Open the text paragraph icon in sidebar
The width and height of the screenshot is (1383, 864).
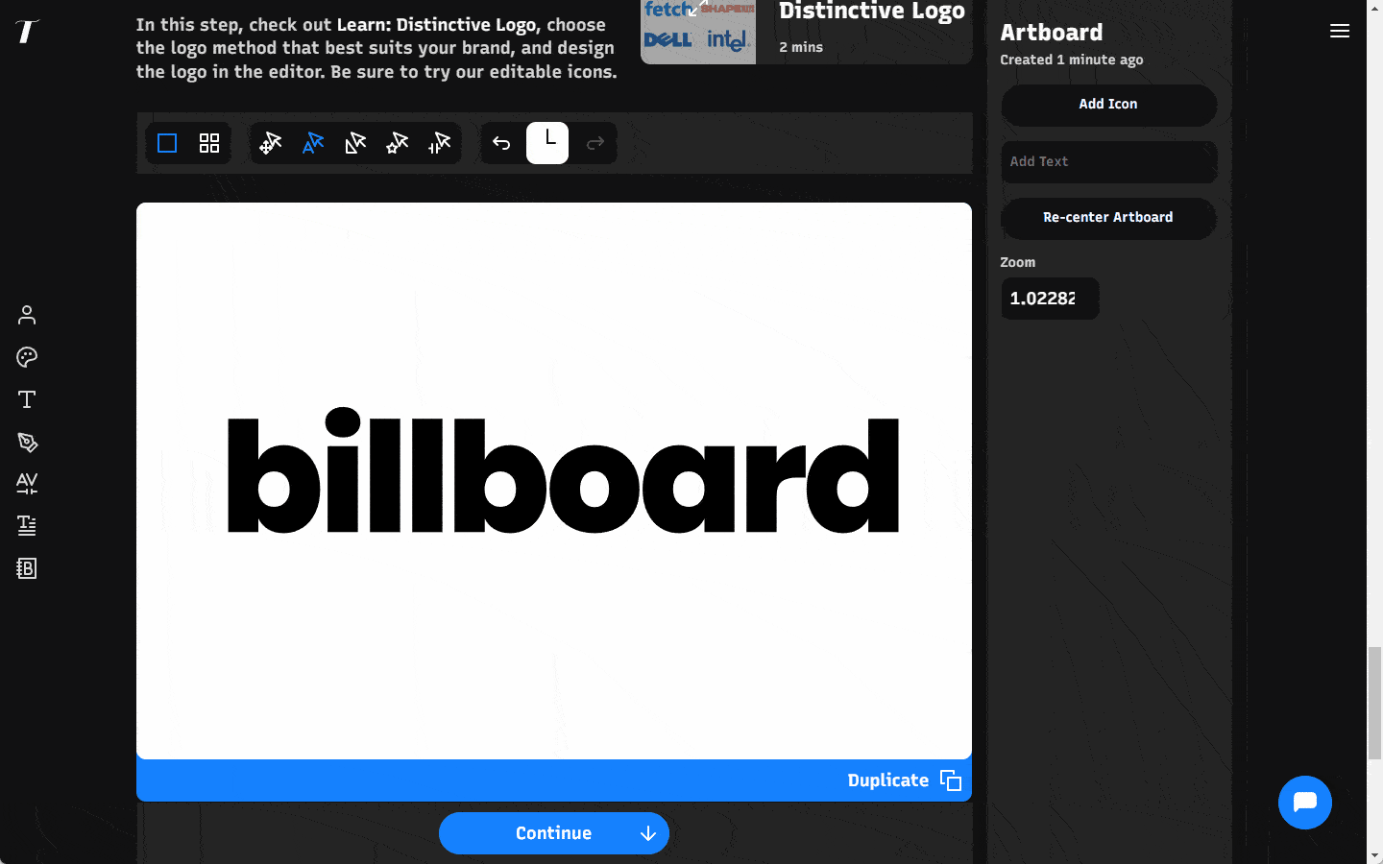coord(27,525)
